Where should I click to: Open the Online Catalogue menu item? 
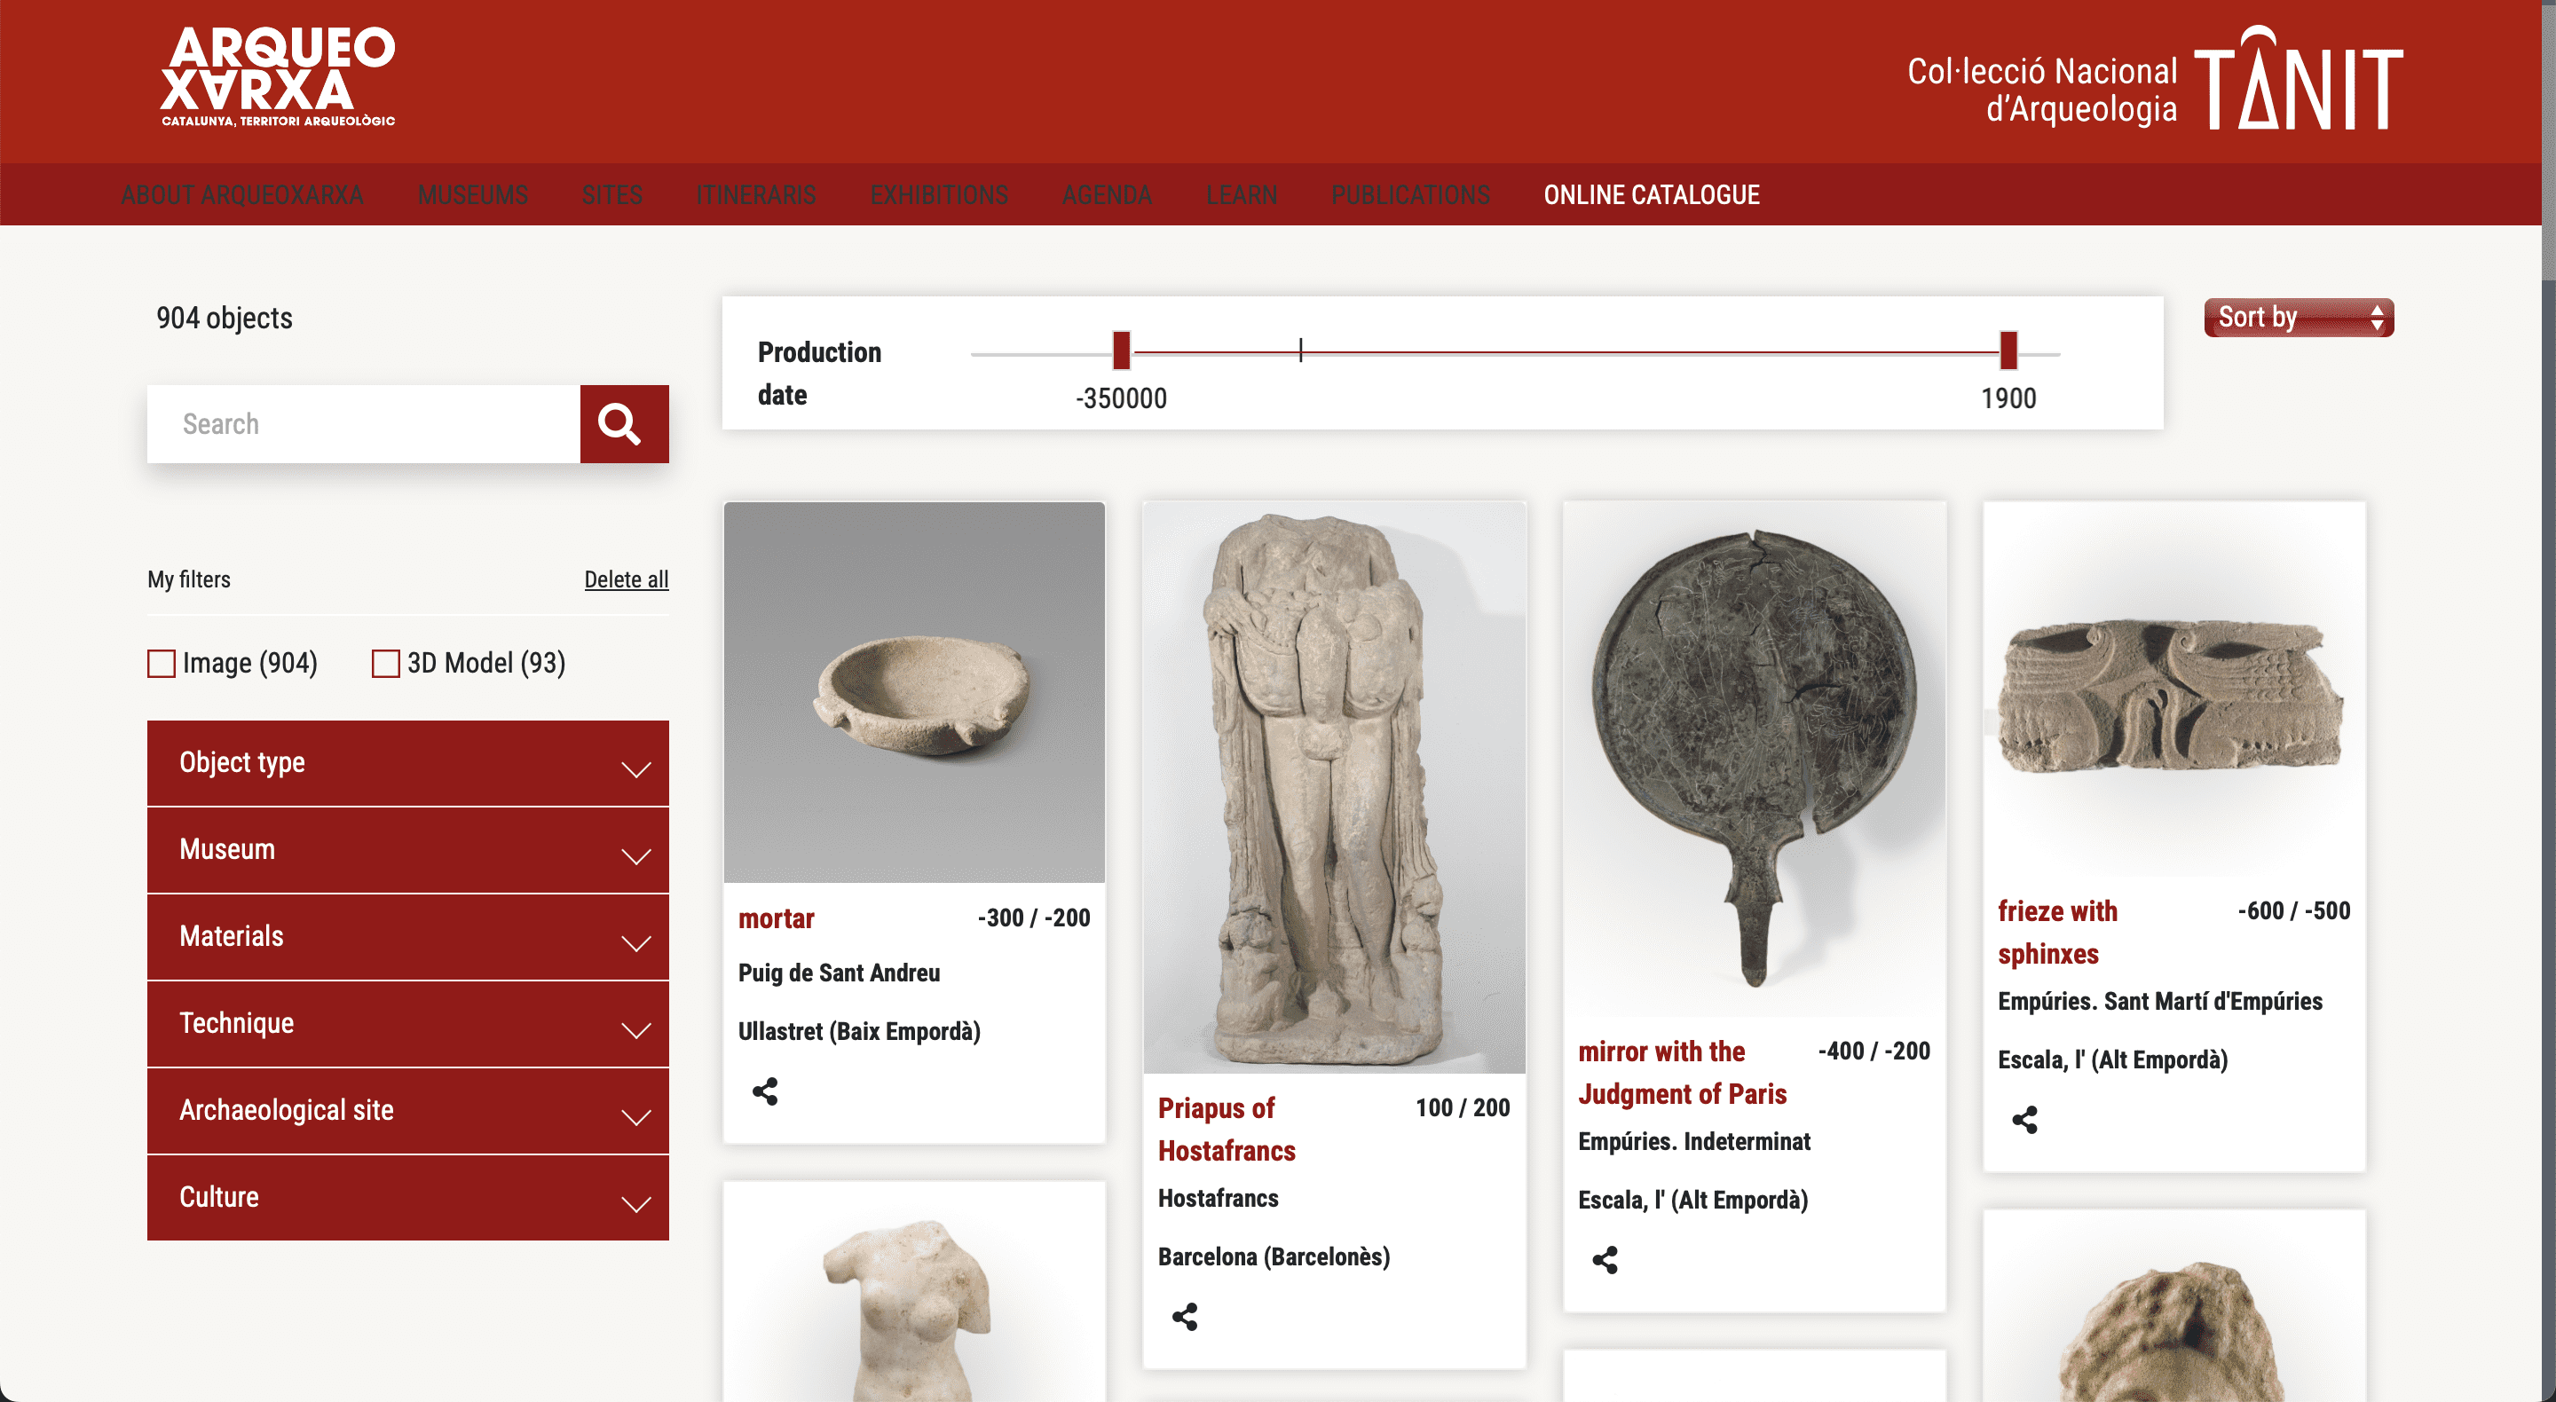click(x=1651, y=194)
